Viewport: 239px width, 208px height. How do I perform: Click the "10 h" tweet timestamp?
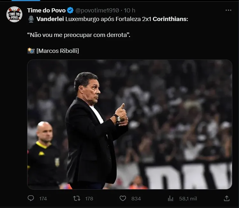[130, 11]
